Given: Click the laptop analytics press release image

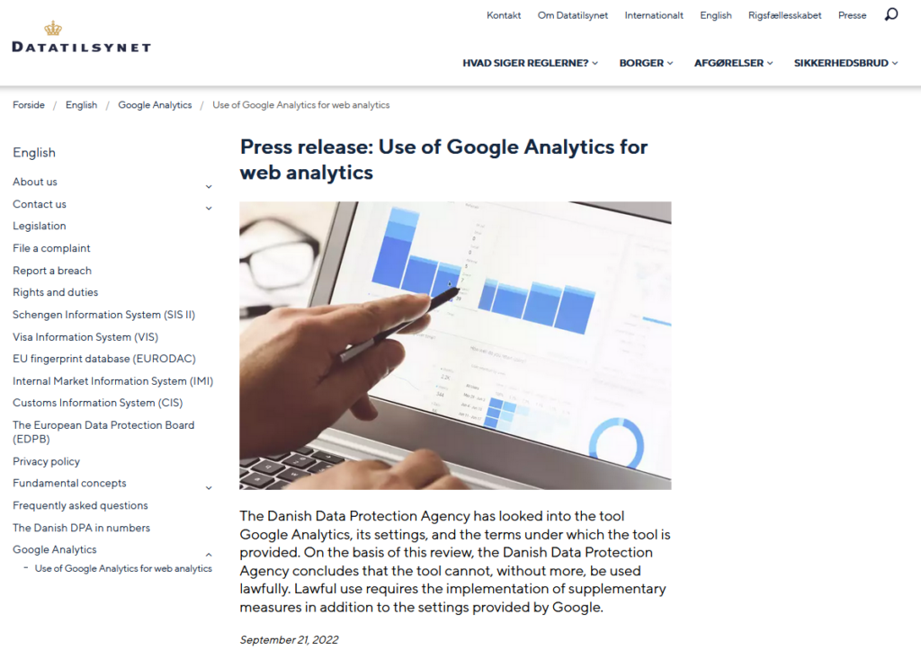Looking at the screenshot, I should (x=455, y=345).
